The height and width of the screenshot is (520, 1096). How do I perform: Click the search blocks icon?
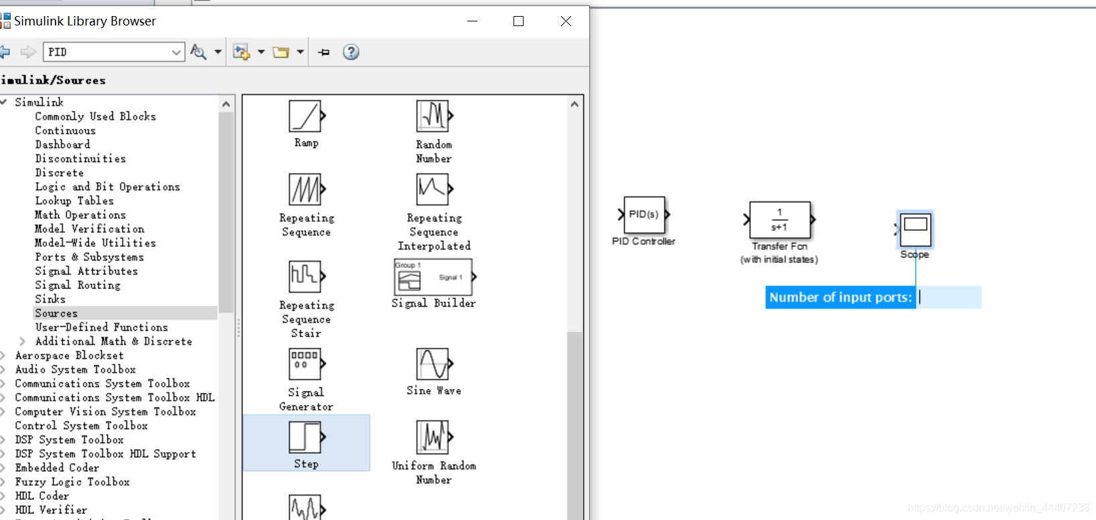tap(198, 52)
